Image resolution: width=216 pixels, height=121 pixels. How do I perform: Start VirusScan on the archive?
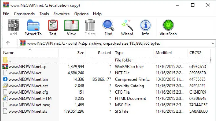tap(168, 25)
